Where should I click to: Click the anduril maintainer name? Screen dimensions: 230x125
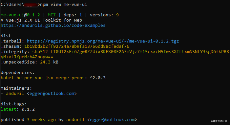15,93
